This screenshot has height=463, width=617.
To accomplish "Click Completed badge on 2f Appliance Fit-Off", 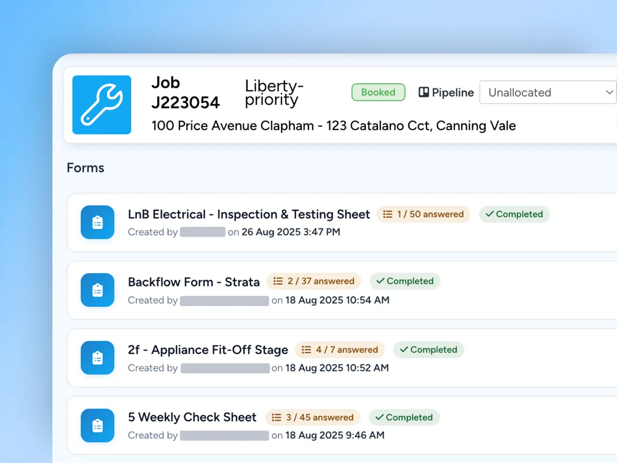I will point(429,350).
